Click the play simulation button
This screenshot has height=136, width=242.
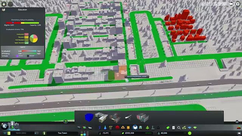[5, 133]
